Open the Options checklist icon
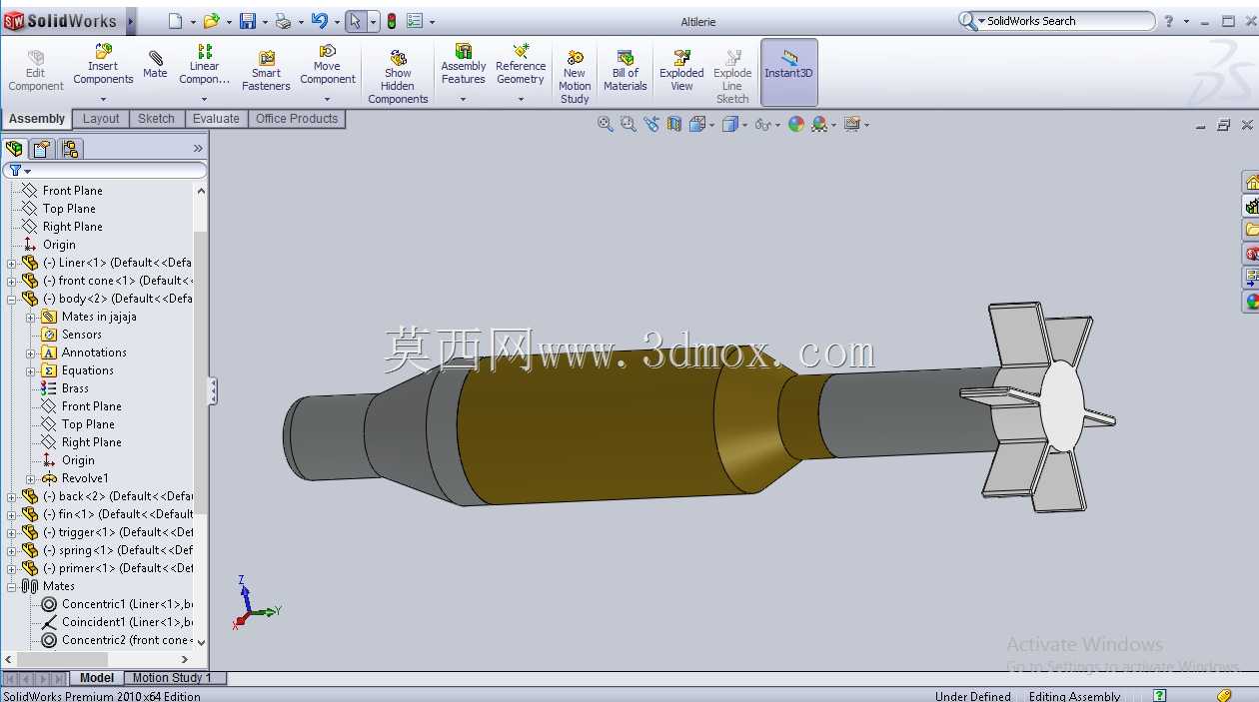This screenshot has height=702, width=1259. tap(416, 21)
